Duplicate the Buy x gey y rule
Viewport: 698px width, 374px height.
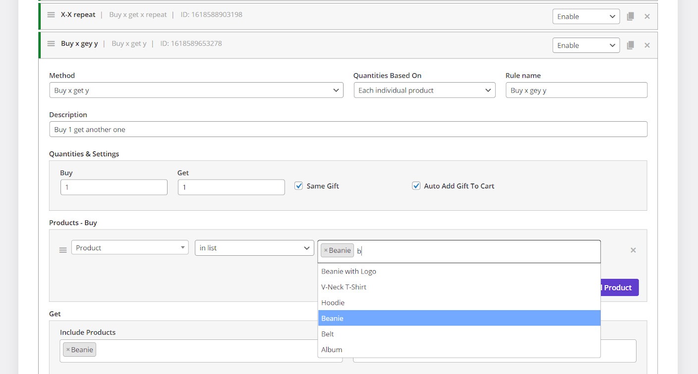[630, 45]
